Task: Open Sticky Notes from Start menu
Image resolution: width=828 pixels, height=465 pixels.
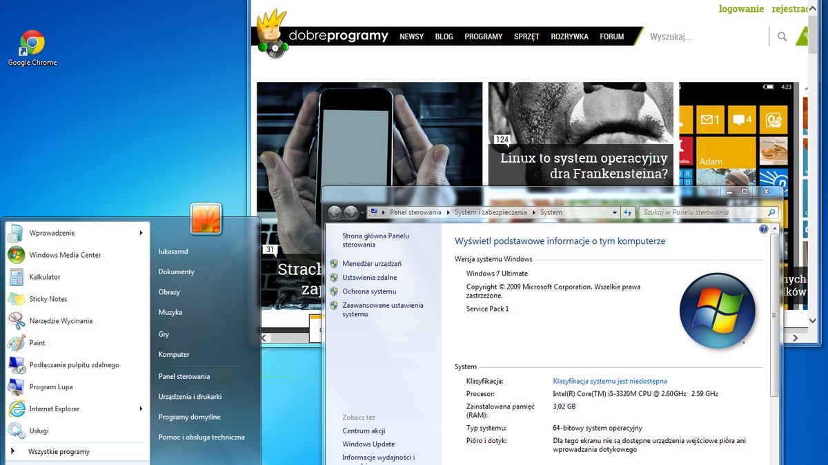Action: tap(48, 299)
